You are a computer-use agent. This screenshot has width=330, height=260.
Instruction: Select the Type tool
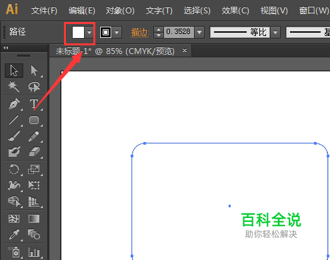34,104
